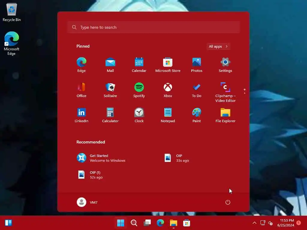Viewport: 307px width, 230px height.
Task: Launch Spotify
Action: point(139,90)
